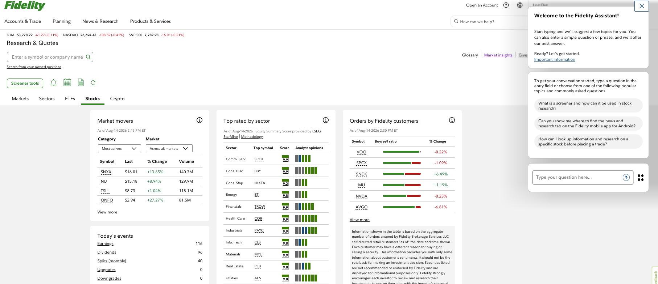658x284 pixels.
Task: Open the Earnings events link
Action: [x=106, y=243]
